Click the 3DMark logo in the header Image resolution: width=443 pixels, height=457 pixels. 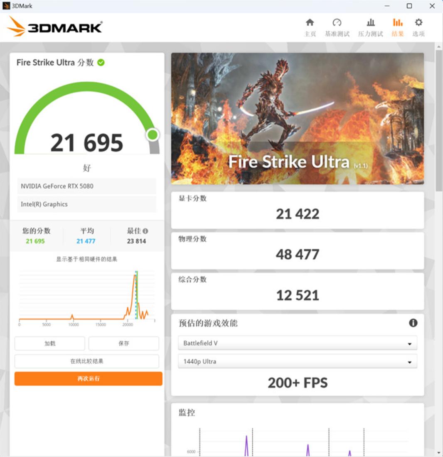[x=54, y=27]
